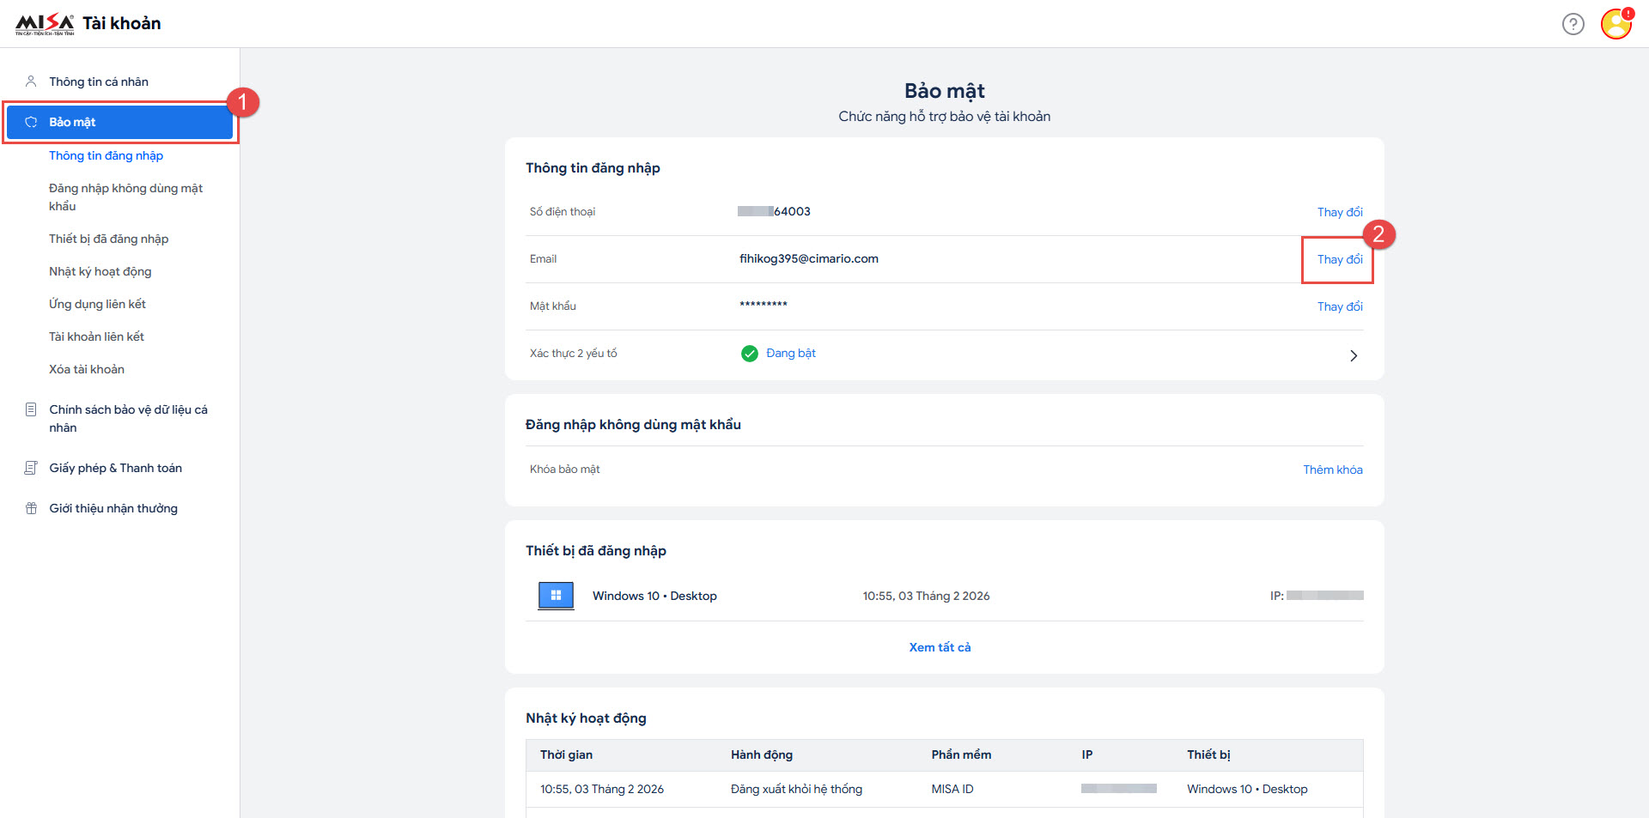
Task: Click the MISA logo in header
Action: 45,23
